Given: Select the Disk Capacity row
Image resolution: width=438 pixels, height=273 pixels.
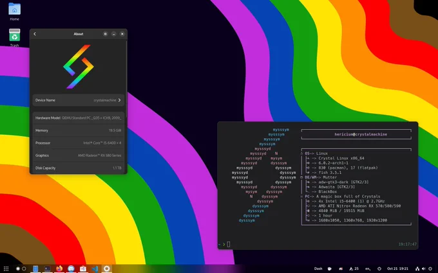Looking at the screenshot, I should 78,168.
